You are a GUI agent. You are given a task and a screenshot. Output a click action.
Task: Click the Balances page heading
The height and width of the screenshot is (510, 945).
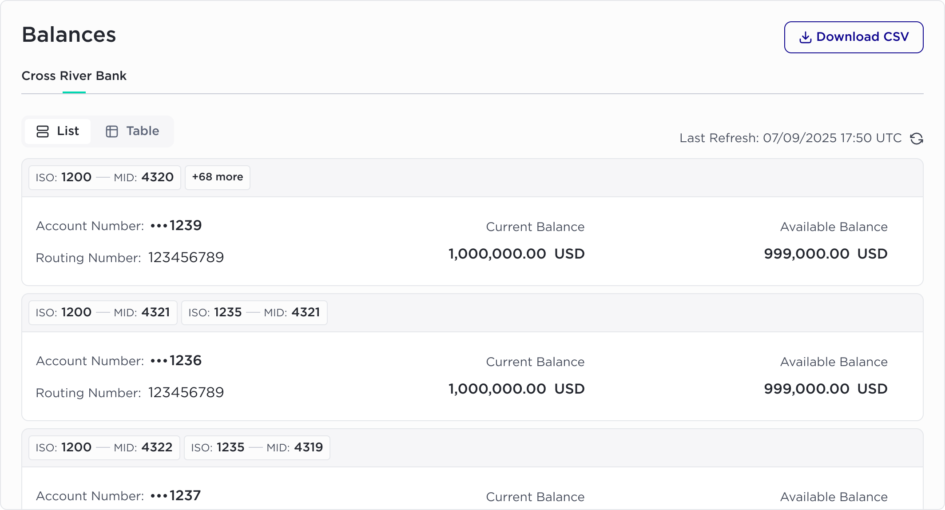point(69,35)
